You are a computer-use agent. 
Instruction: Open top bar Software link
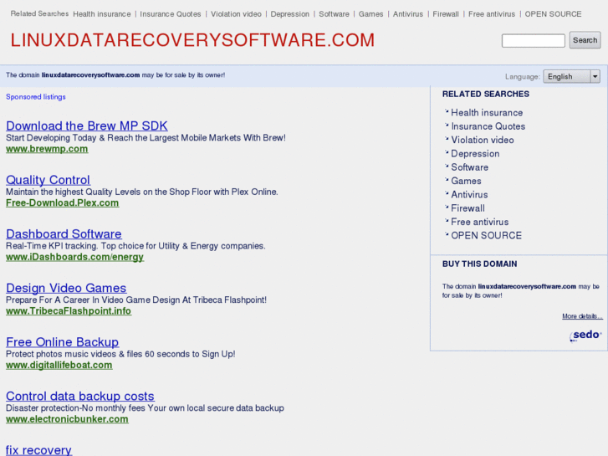[x=334, y=14]
